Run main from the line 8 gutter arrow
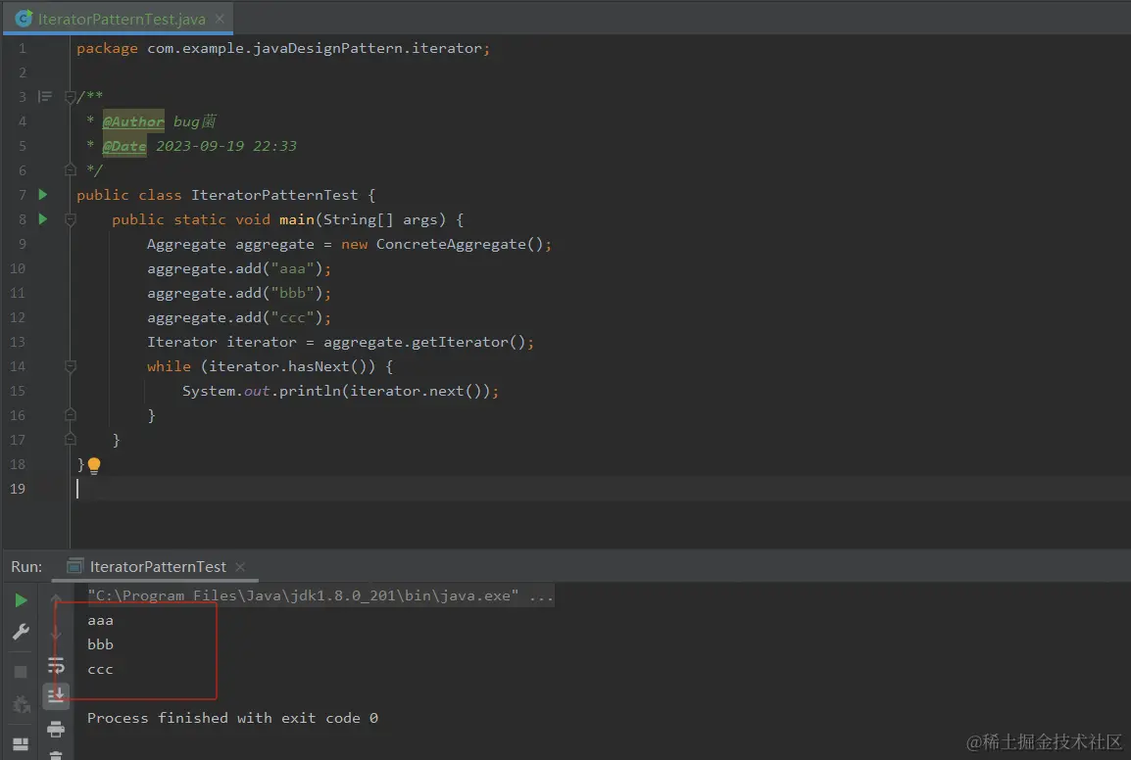1131x760 pixels. [42, 219]
